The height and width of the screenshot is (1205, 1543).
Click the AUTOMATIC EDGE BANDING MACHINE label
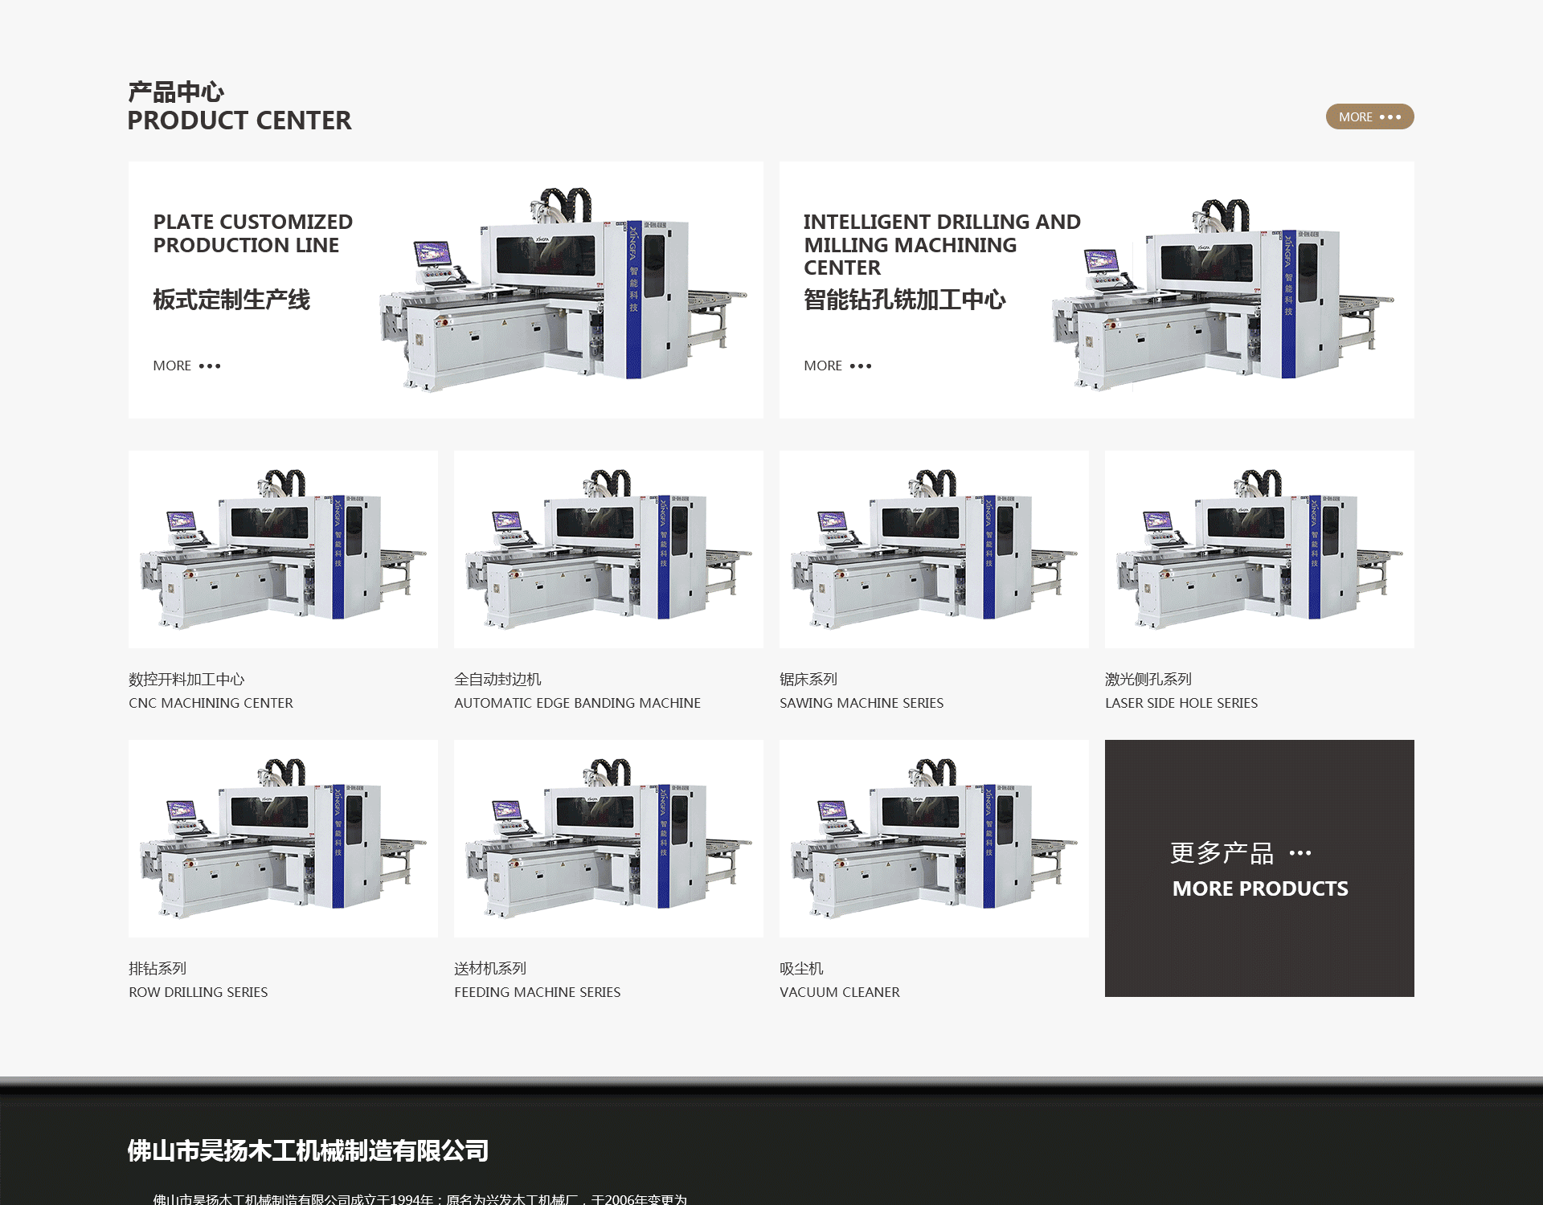(577, 703)
